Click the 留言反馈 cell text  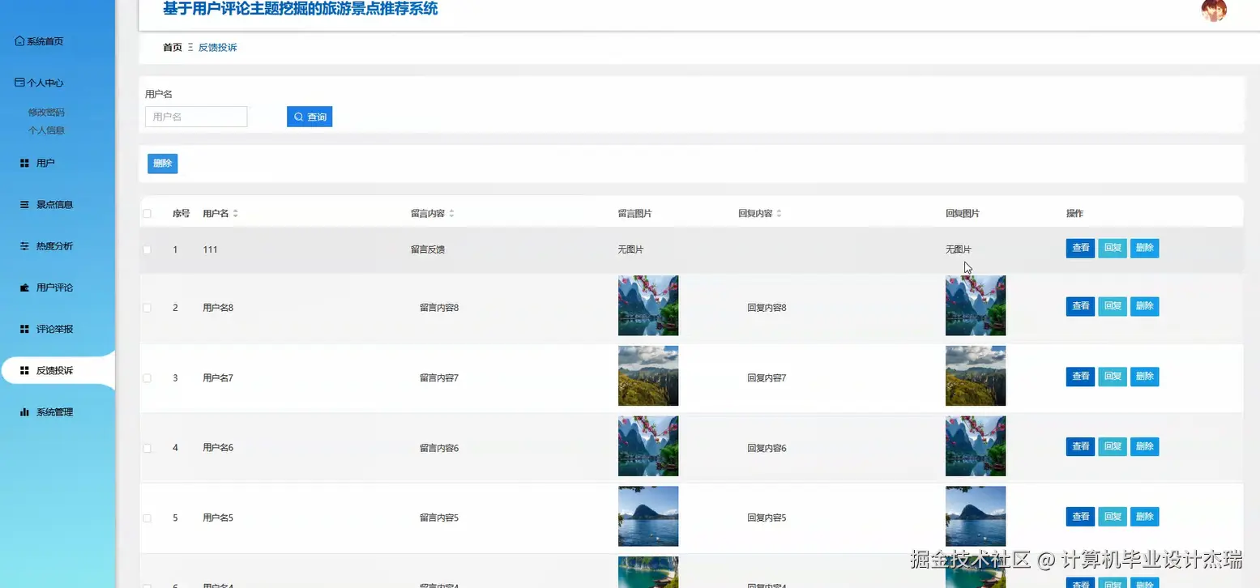[x=428, y=249]
